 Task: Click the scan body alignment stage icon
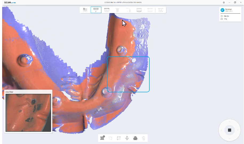pyautogui.click(x=128, y=10)
